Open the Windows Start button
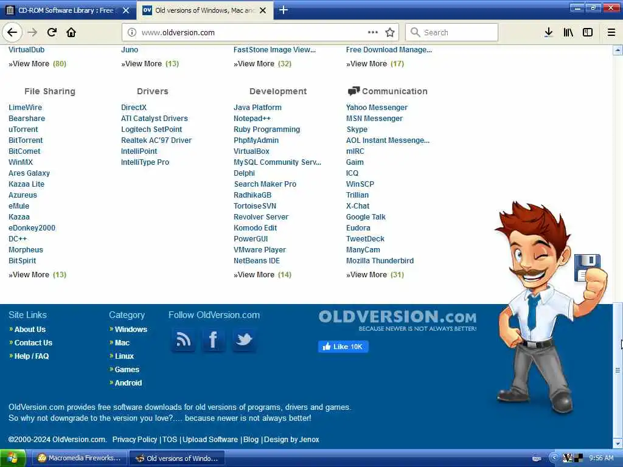Image resolution: width=623 pixels, height=467 pixels. 13,458
